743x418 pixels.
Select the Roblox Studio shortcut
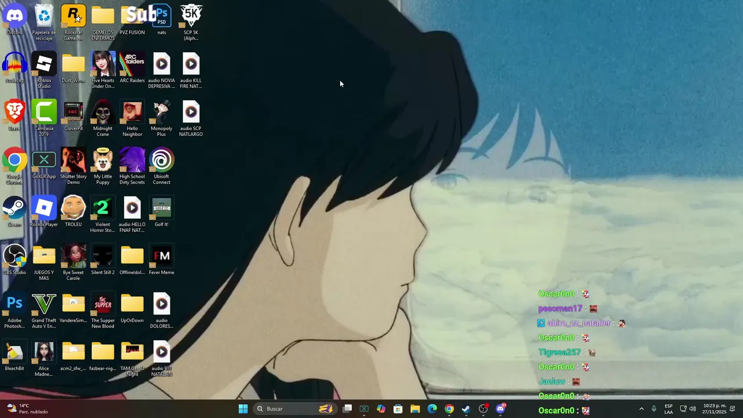point(44,71)
